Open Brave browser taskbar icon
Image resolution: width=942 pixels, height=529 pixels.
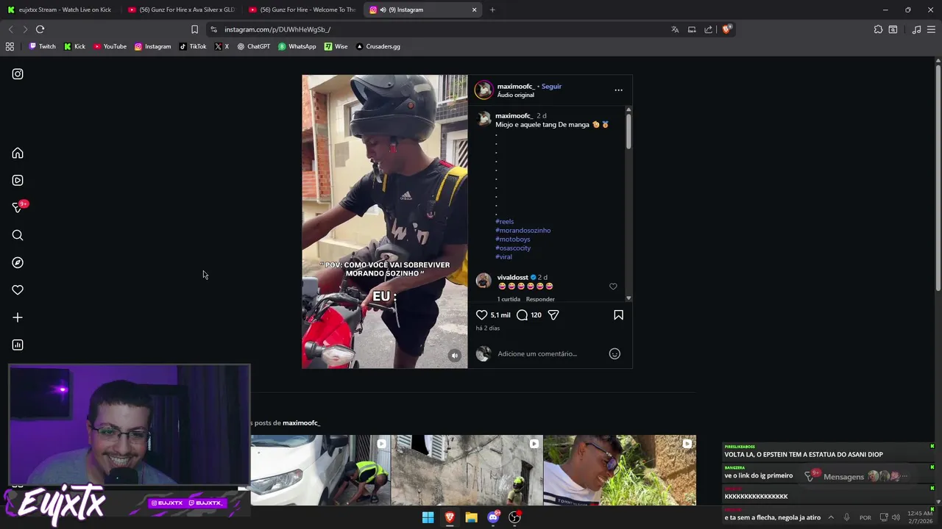point(450,517)
